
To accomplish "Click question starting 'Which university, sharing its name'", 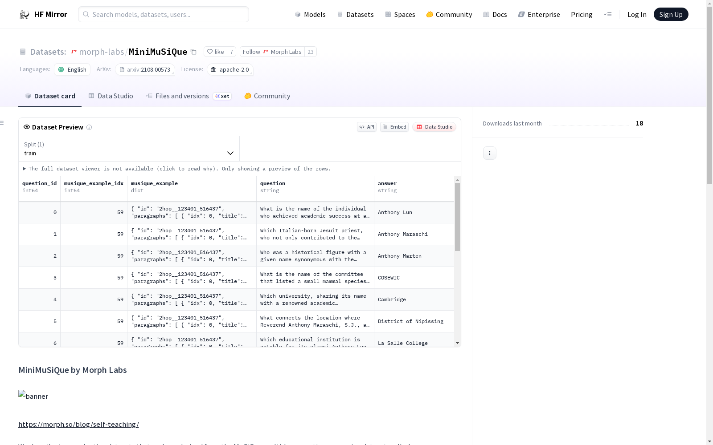I will tap(316, 299).
